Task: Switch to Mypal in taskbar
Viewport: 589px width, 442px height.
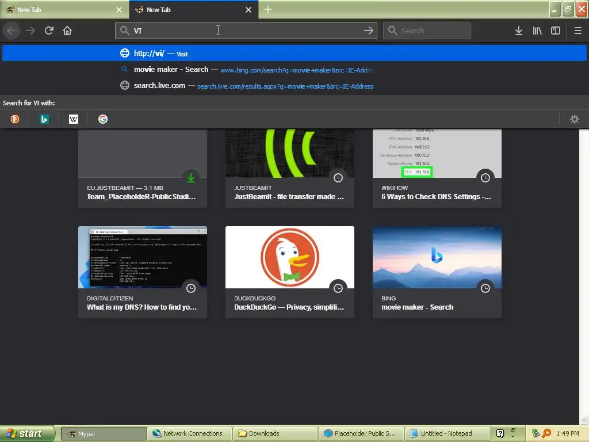Action: [104, 434]
